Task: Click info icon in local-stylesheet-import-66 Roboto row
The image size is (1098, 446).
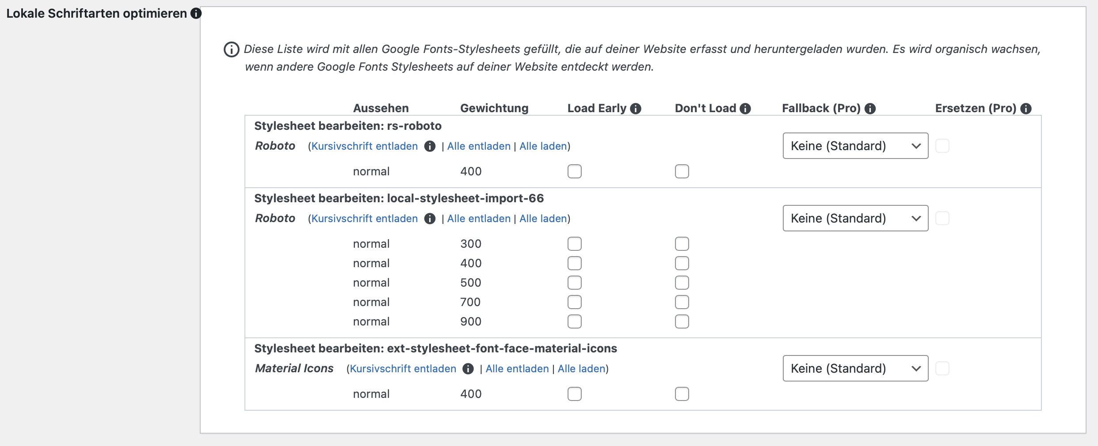Action: click(x=430, y=219)
